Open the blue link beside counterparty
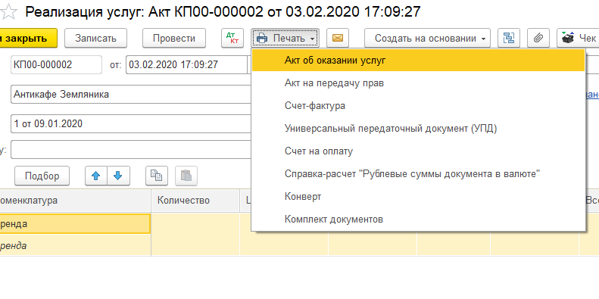The image size is (599, 299). tap(591, 95)
